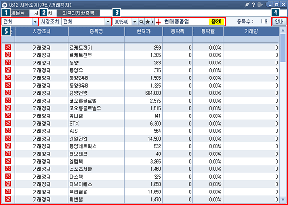This screenshot has height=205, width=288.
Task: Click the 현대중공업 stock name label
Action: (177, 22)
